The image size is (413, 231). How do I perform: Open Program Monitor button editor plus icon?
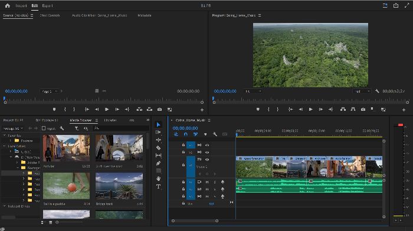(404, 110)
